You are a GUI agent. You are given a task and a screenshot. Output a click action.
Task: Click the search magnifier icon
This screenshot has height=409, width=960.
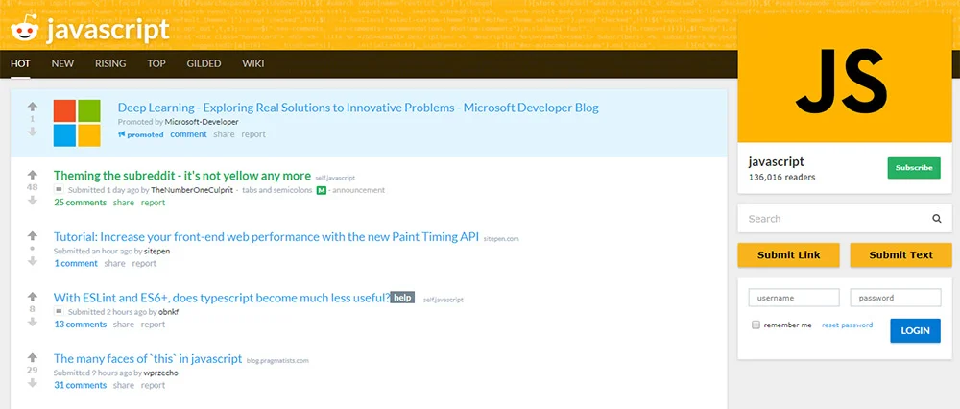point(937,219)
